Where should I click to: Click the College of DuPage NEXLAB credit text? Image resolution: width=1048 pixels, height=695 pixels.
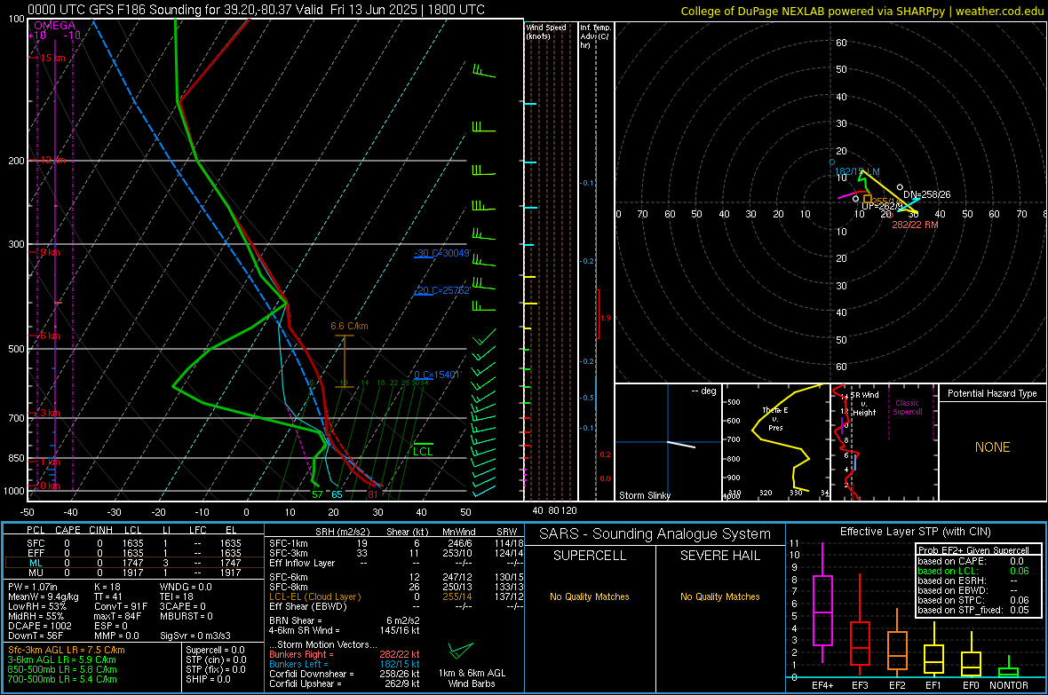point(862,11)
